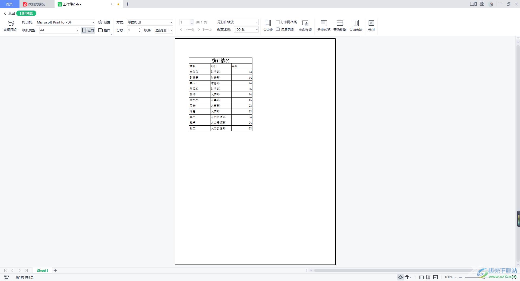Expand the reading mode dropdown arrow in status bar
Viewport: 520px width, 281px height.
click(x=411, y=277)
